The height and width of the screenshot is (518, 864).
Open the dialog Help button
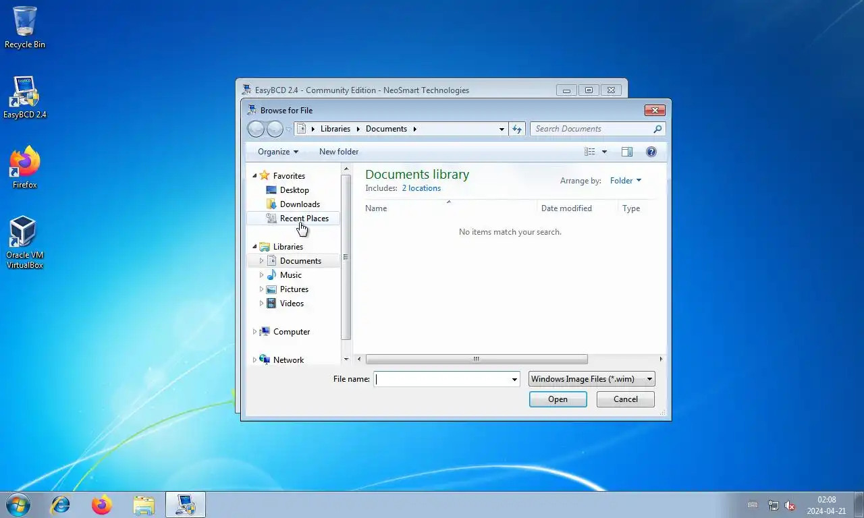651,152
